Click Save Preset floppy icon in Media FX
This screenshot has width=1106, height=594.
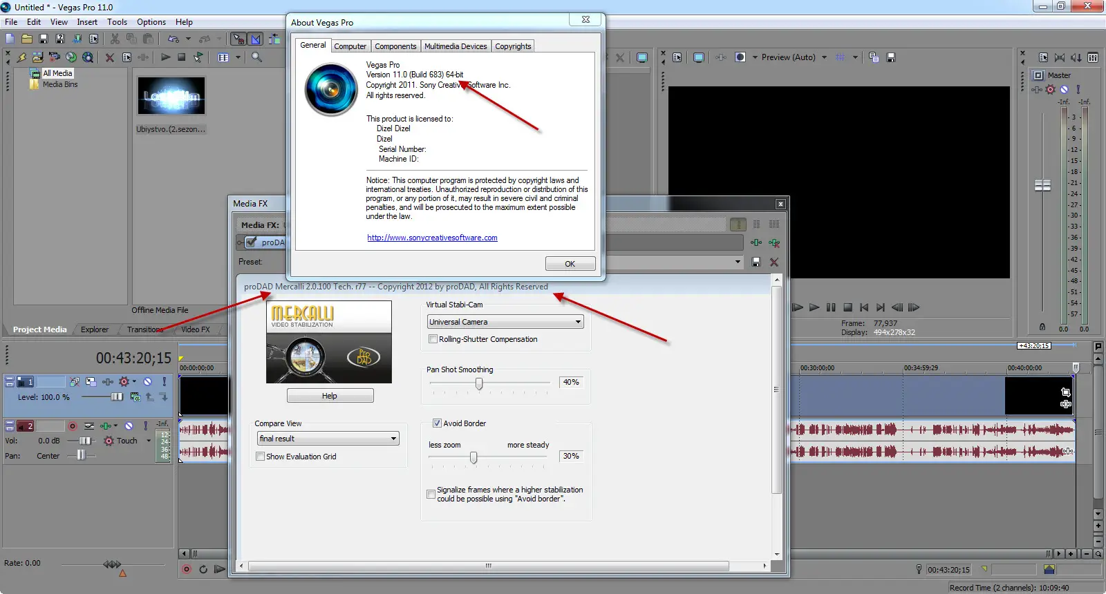coord(756,262)
